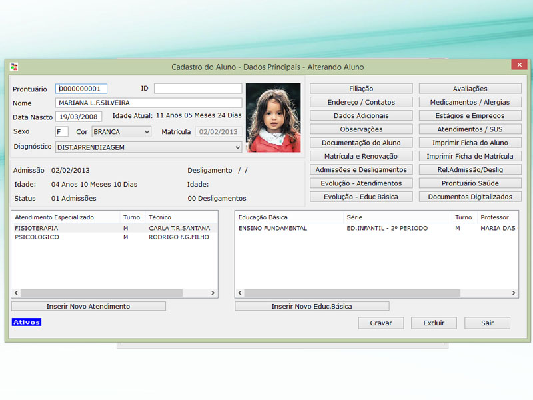533x400 pixels.
Task: Open Endereço / Contatos
Action: pos(361,102)
